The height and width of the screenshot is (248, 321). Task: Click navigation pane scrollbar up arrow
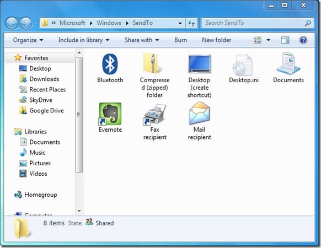pyautogui.click(x=79, y=53)
